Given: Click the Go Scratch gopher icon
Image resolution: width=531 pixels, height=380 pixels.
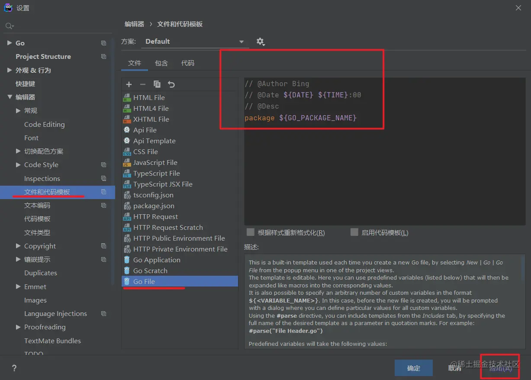Looking at the screenshot, I should coord(127,271).
